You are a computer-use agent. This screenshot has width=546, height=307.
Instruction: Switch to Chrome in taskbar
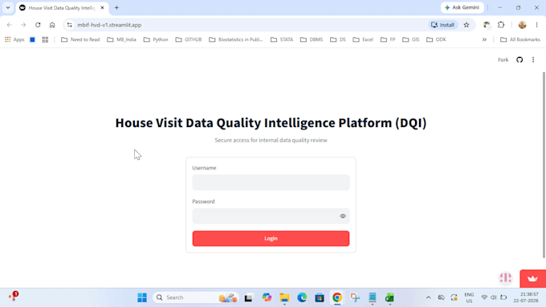tap(337, 297)
